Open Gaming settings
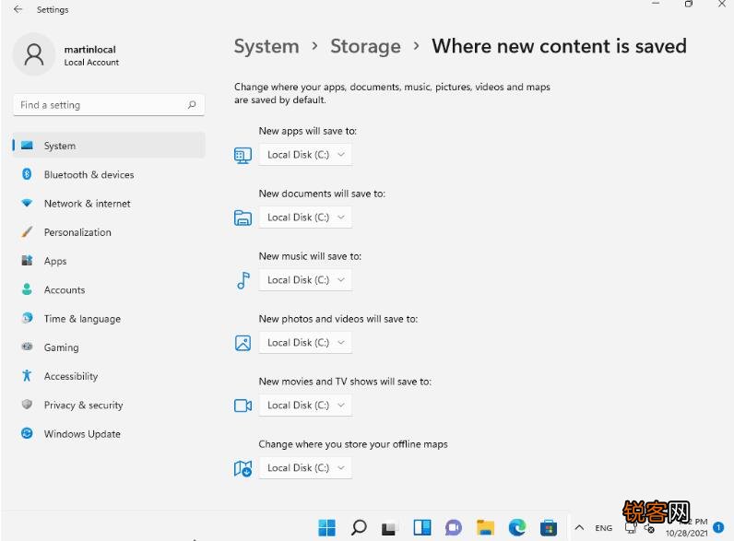734x541 pixels. pyautogui.click(x=109, y=347)
